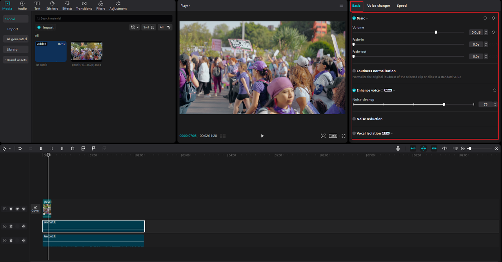Play the video in the Player
The height and width of the screenshot is (262, 502).
pyautogui.click(x=262, y=136)
